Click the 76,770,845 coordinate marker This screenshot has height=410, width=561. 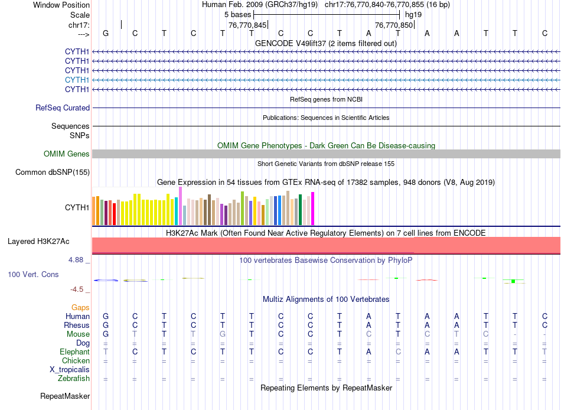(247, 25)
